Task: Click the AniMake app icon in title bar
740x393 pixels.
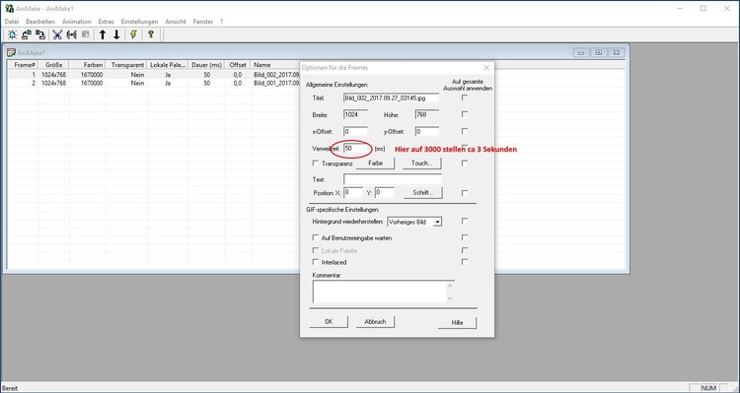Action: click(x=9, y=8)
